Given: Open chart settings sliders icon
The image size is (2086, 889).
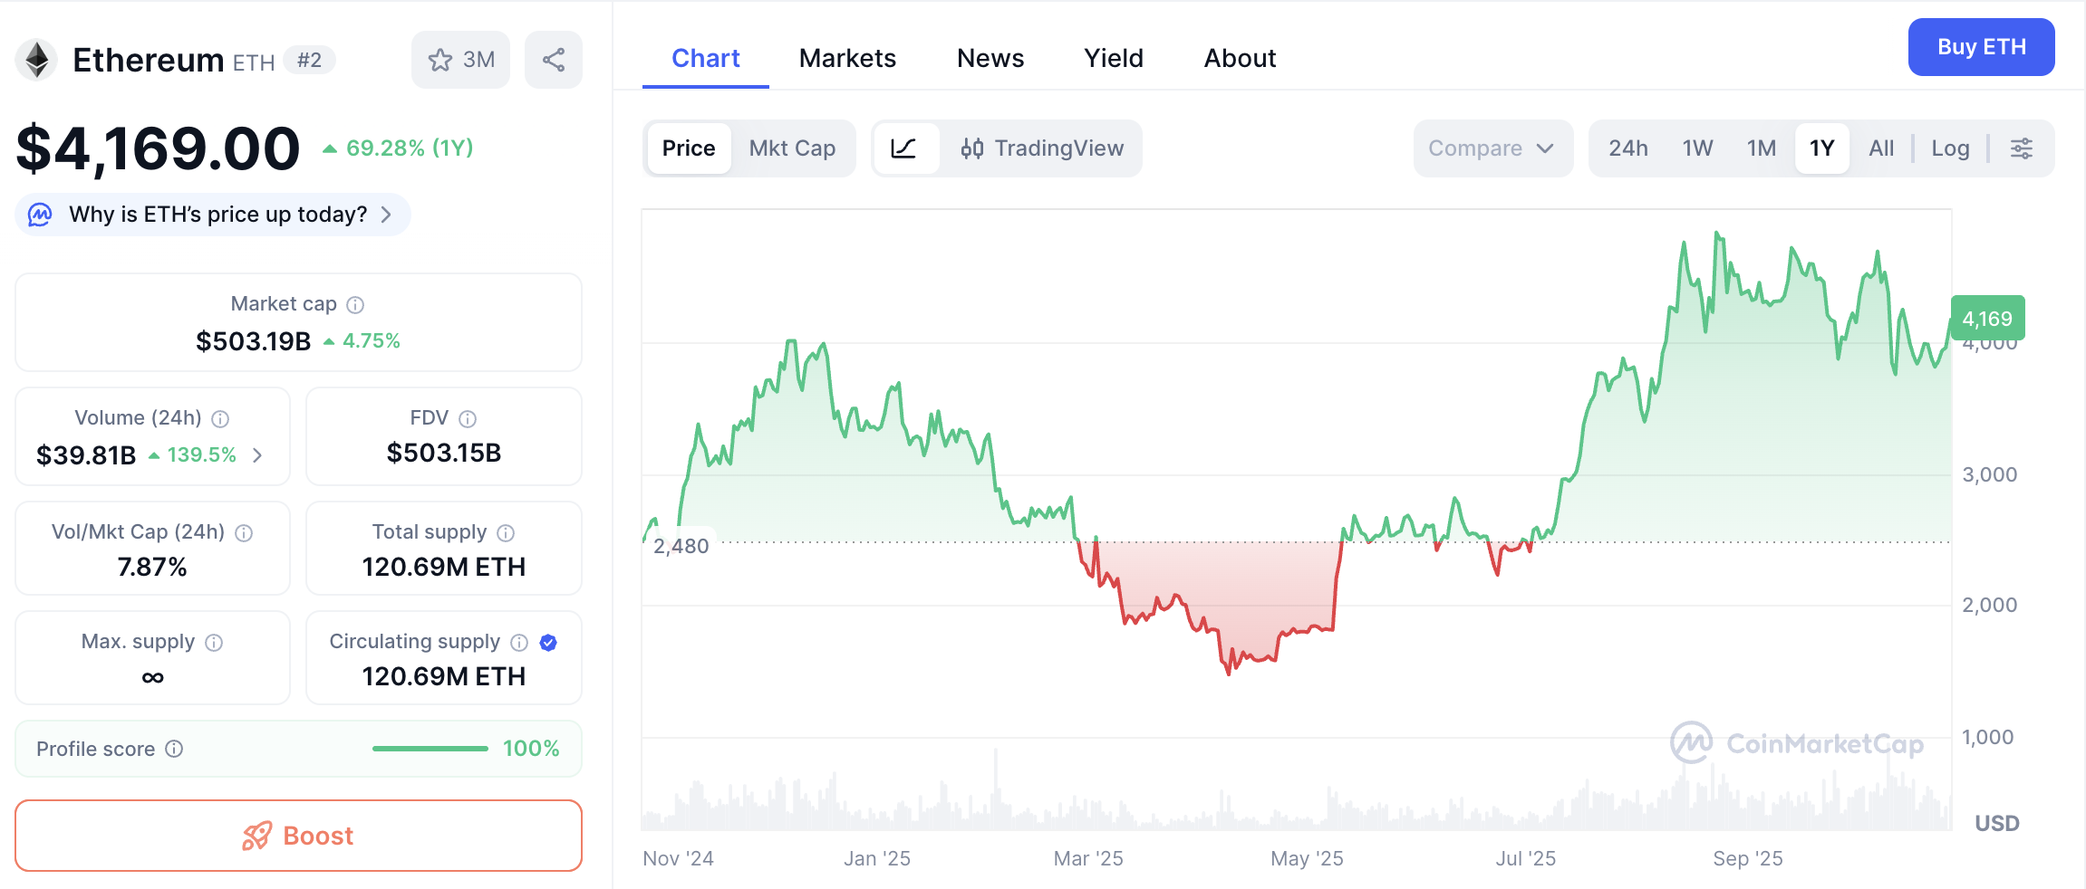Looking at the screenshot, I should (x=2022, y=148).
